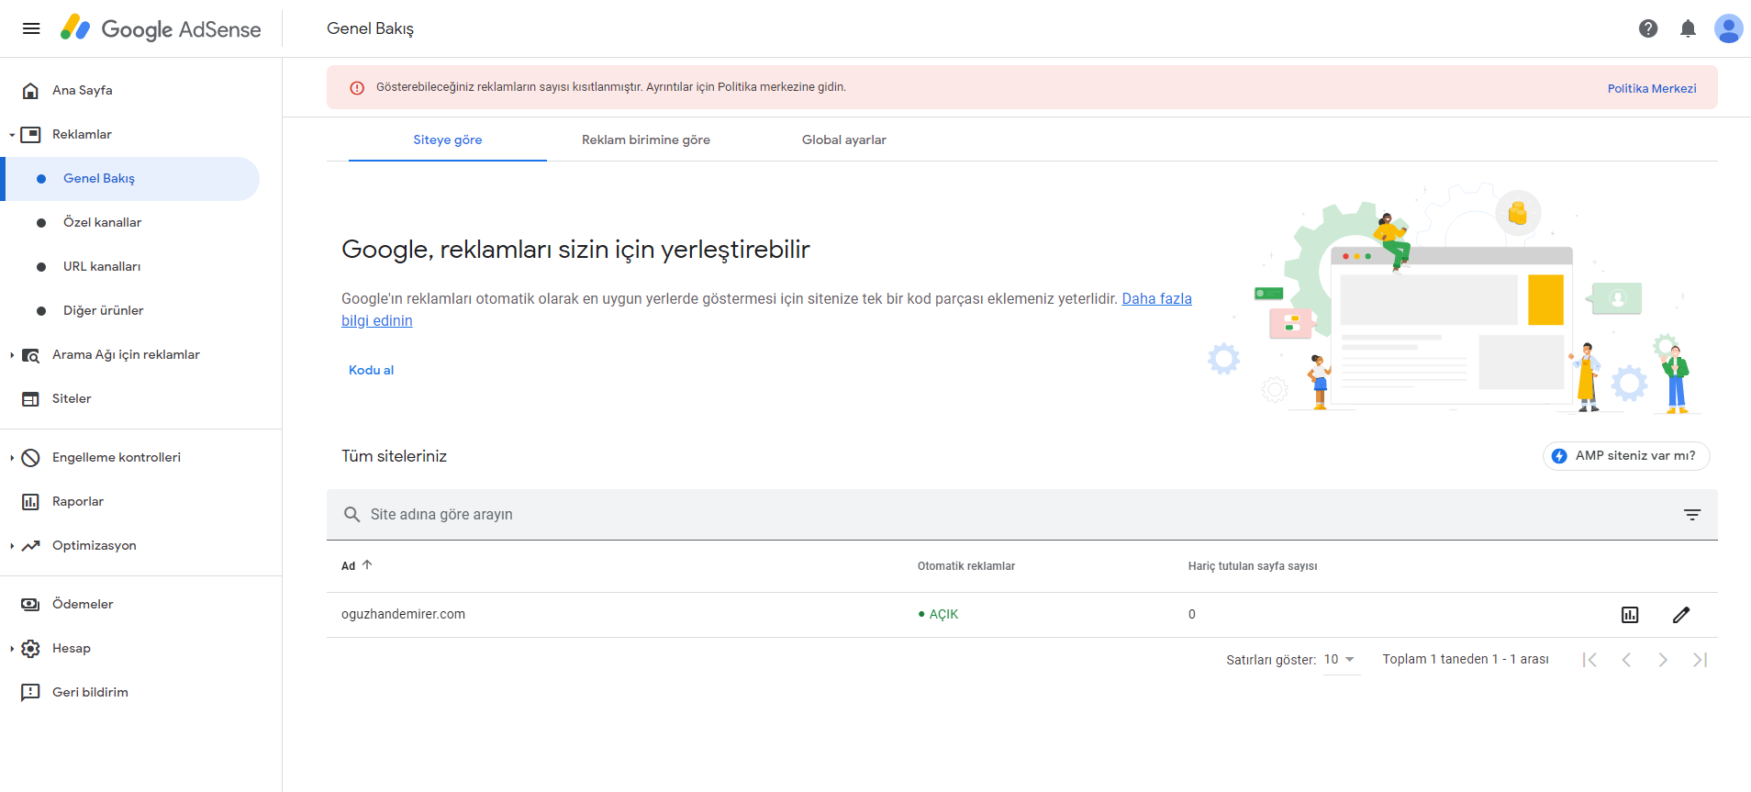
Task: Click the Geri bildirim feedback icon
Action: click(30, 692)
